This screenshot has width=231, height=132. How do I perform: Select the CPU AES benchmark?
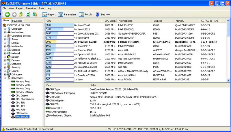20,106
